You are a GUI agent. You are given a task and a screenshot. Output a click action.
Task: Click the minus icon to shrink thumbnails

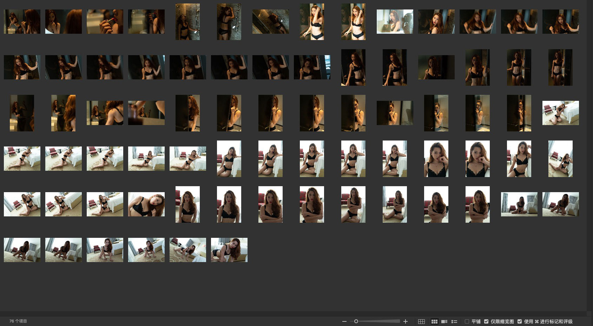(344, 321)
